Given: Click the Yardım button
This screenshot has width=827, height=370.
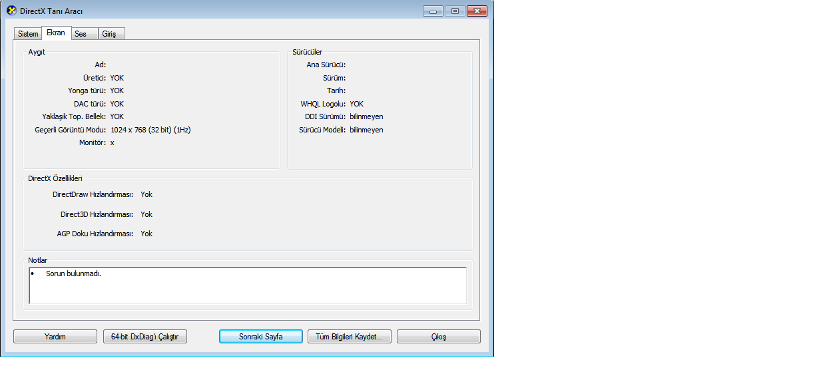Looking at the screenshot, I should tap(55, 337).
